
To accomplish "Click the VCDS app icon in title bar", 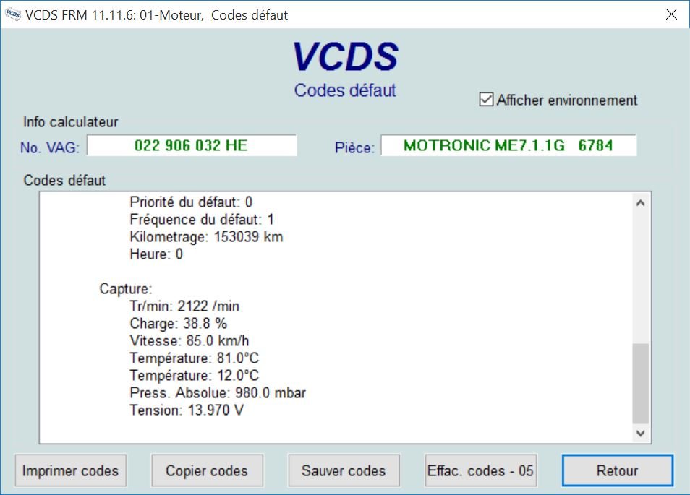I will tap(13, 14).
